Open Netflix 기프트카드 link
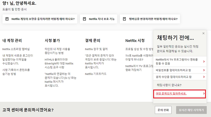The height and width of the screenshot is (117, 211). [96, 74]
